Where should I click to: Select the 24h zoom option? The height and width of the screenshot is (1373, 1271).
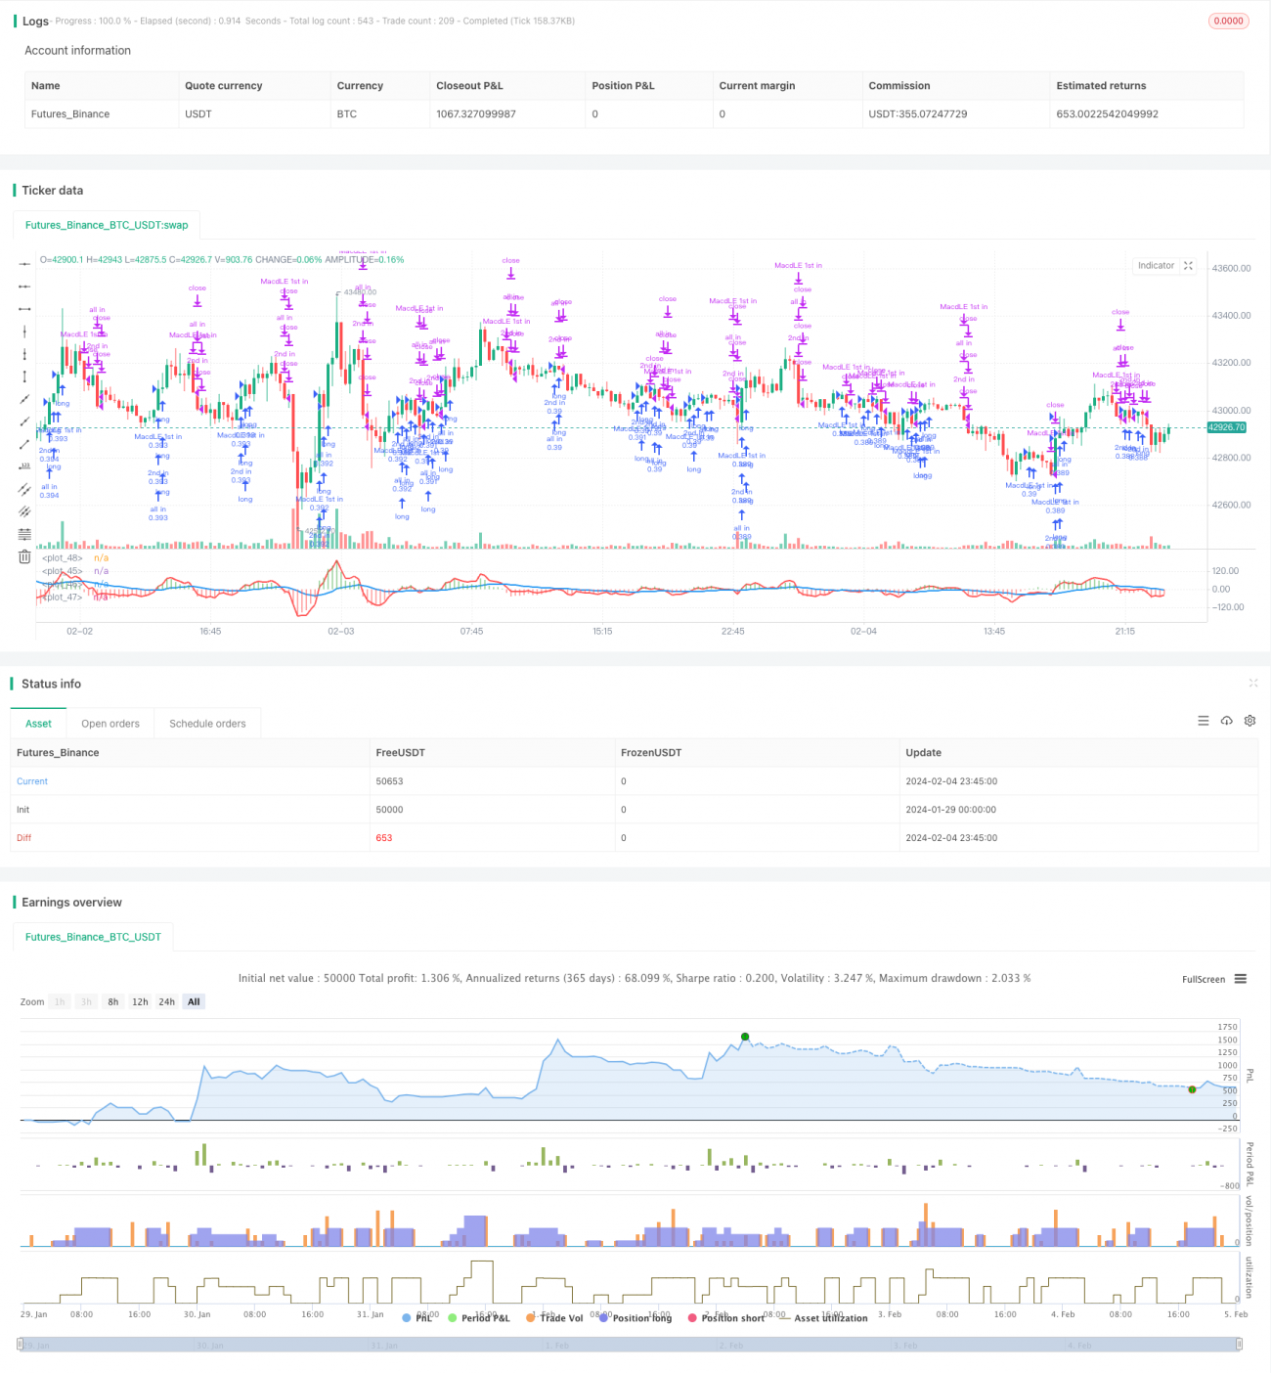[166, 1001]
